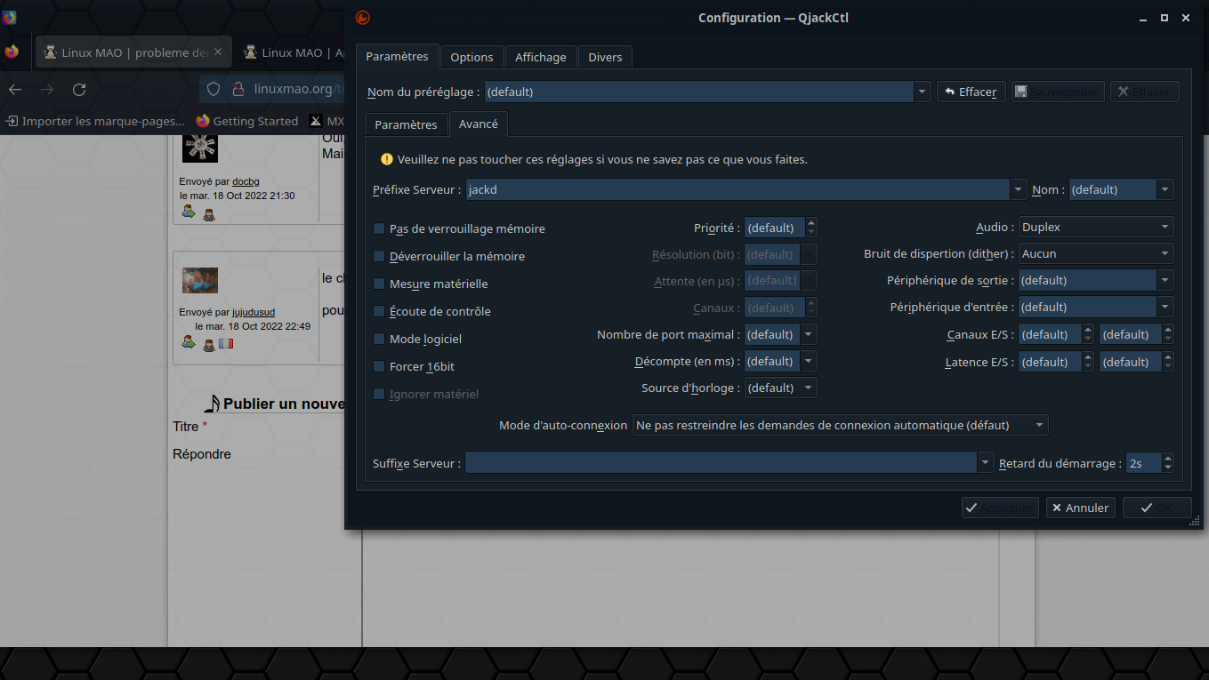
Task: Click the user-with-arrow icon under docbg's post
Action: coord(189,212)
